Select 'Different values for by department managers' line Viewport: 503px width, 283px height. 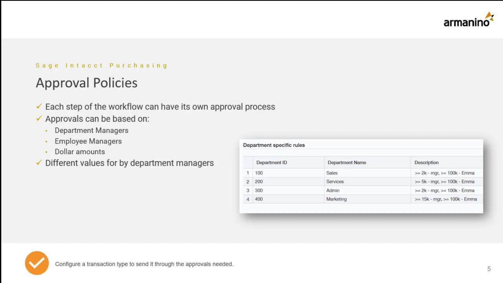(129, 163)
